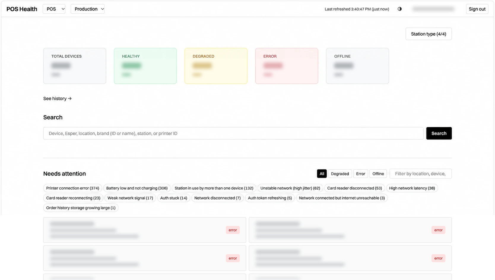The width and height of the screenshot is (495, 280).
Task: Select Network disconnected (7) chip
Action: pos(218,198)
